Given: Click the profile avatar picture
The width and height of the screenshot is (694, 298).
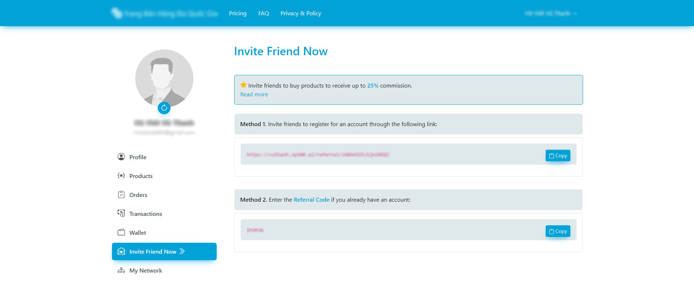Looking at the screenshot, I should pos(164,78).
